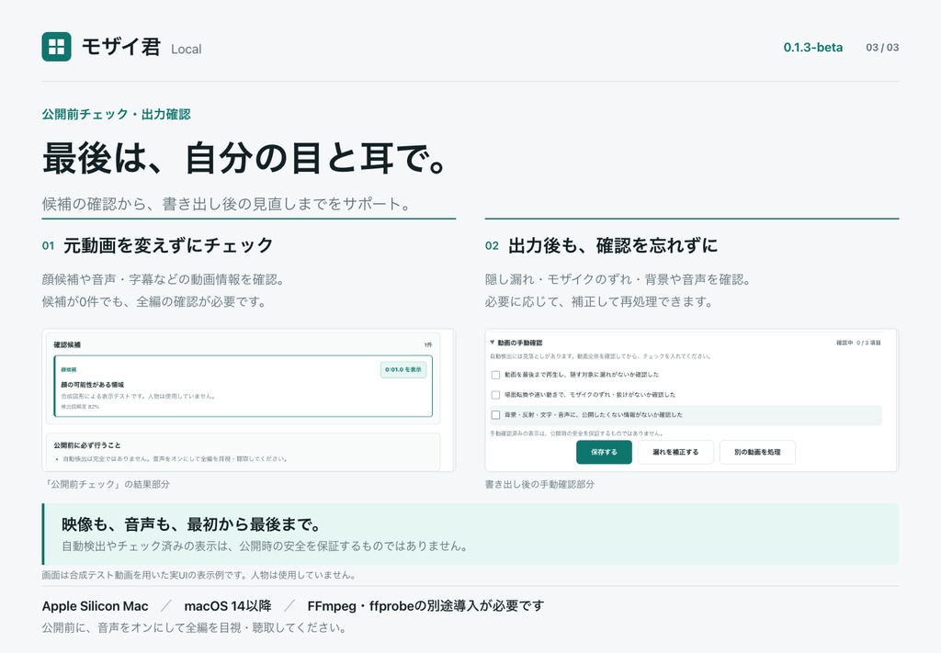Enable the 背景・反射・文字・音声に checkbox
The height and width of the screenshot is (653, 941).
tap(495, 415)
